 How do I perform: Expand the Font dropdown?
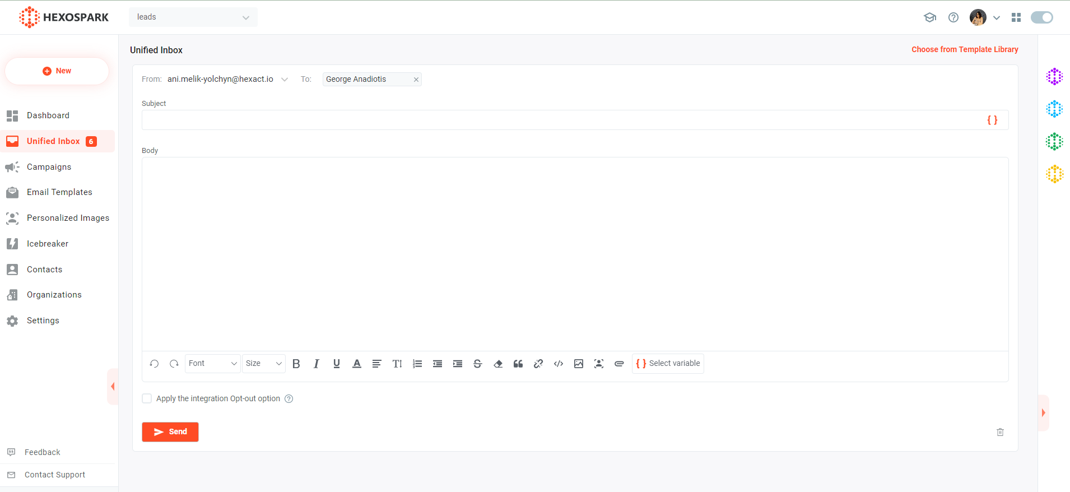pyautogui.click(x=213, y=364)
